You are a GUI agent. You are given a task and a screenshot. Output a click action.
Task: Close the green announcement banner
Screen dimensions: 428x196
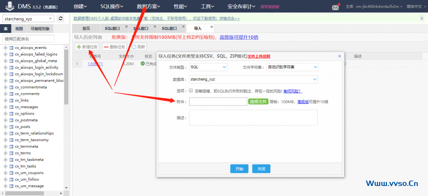422,18
